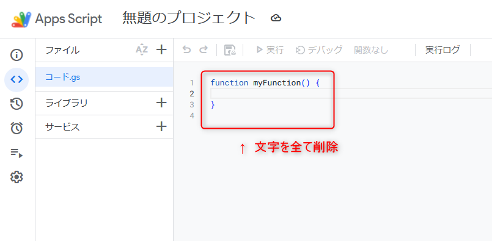Open the Triggers alarm clock icon

(x=17, y=128)
